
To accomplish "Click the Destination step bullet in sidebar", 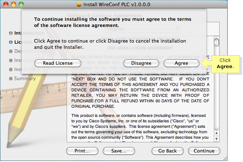I will tap(11, 51).
